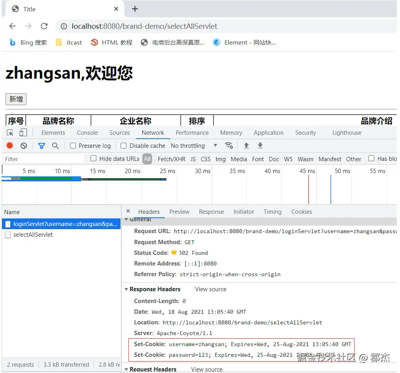This screenshot has width=400, height=373.
Task: Close the request details pane
Action: (128, 211)
